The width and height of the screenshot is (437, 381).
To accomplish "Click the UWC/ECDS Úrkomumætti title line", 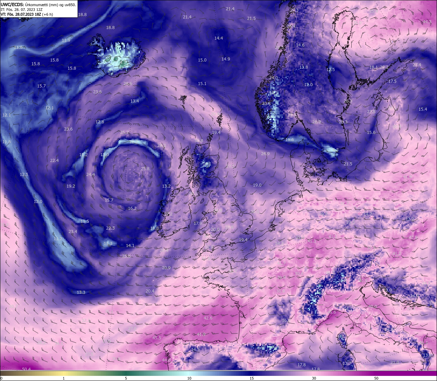I will pos(38,4).
